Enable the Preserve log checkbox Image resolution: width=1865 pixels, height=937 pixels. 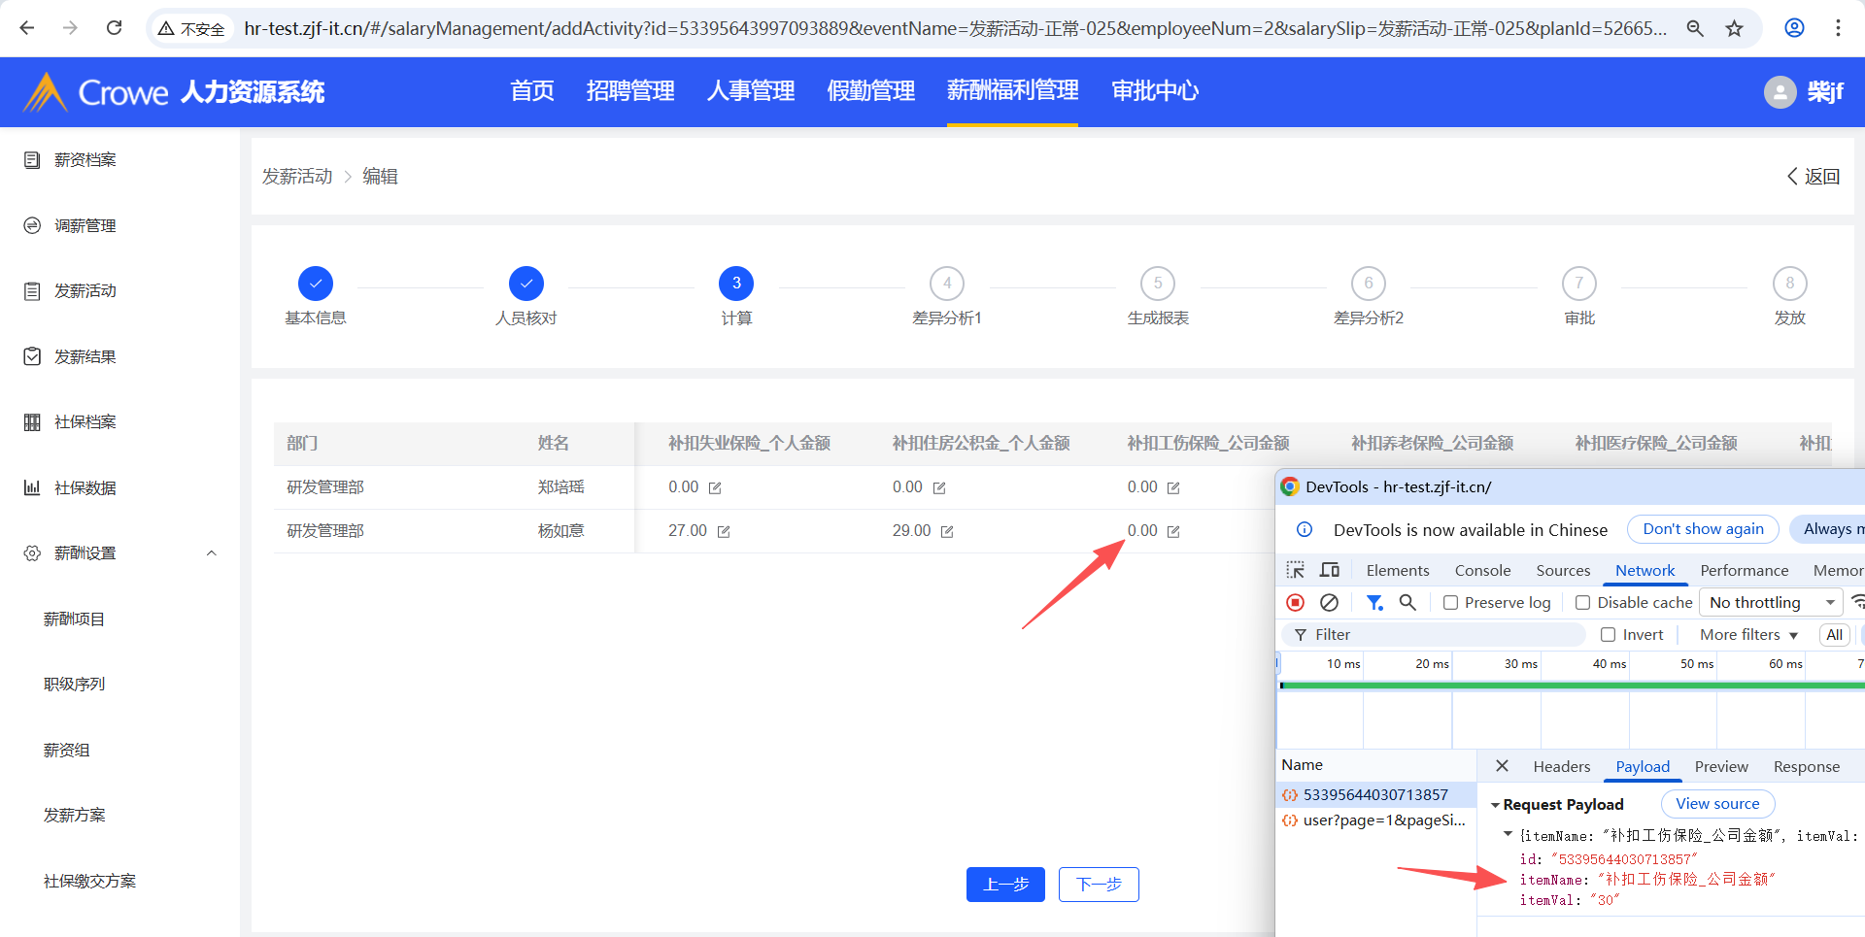[1450, 603]
